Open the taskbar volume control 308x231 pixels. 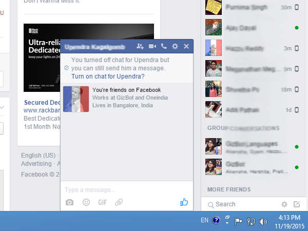click(x=263, y=222)
